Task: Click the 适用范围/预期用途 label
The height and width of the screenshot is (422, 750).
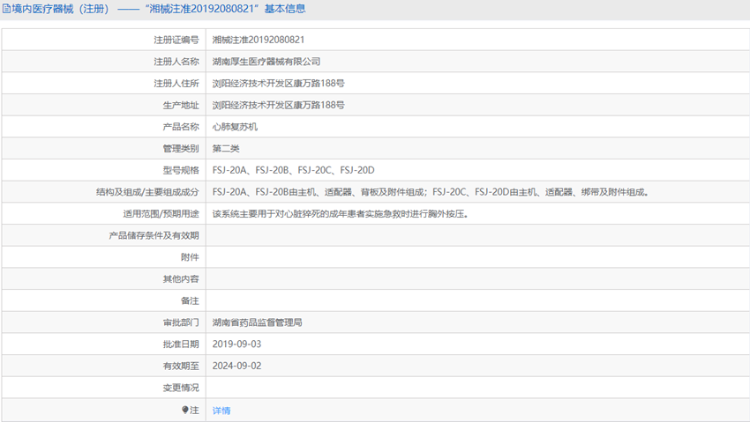Action: pos(161,214)
